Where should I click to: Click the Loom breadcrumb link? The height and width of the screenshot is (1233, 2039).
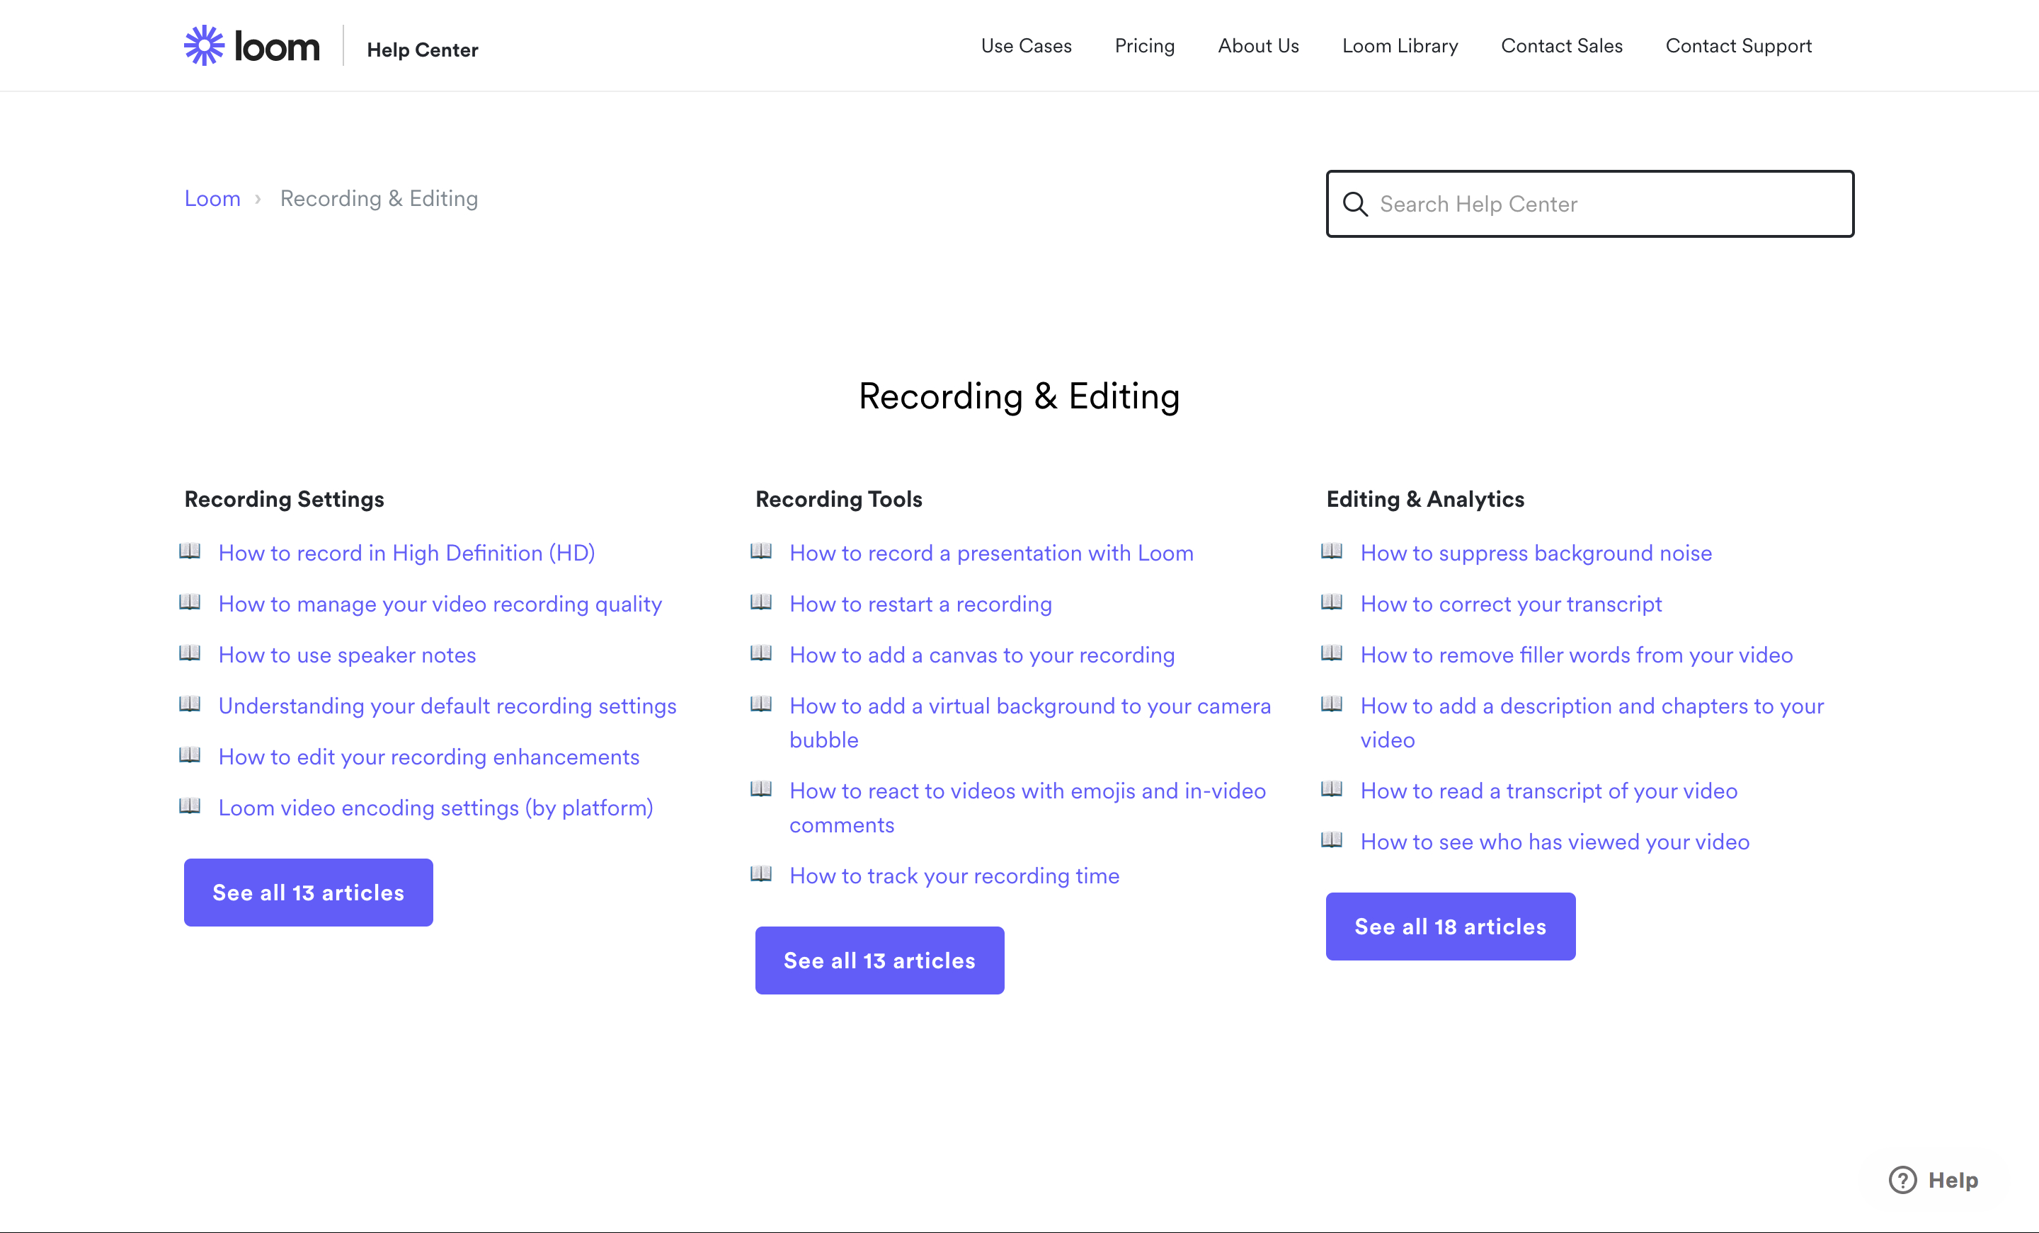[x=212, y=199]
